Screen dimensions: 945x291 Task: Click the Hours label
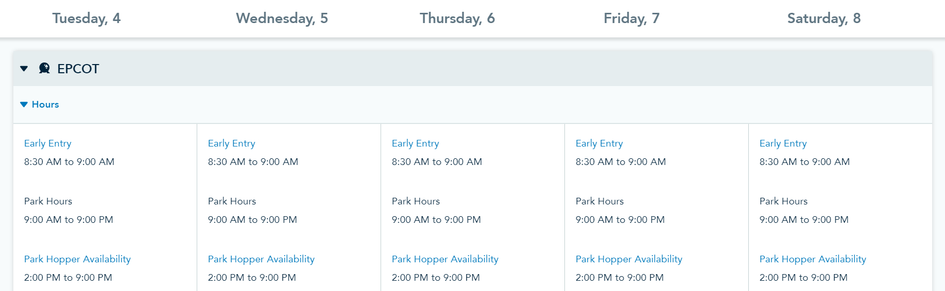tap(45, 105)
